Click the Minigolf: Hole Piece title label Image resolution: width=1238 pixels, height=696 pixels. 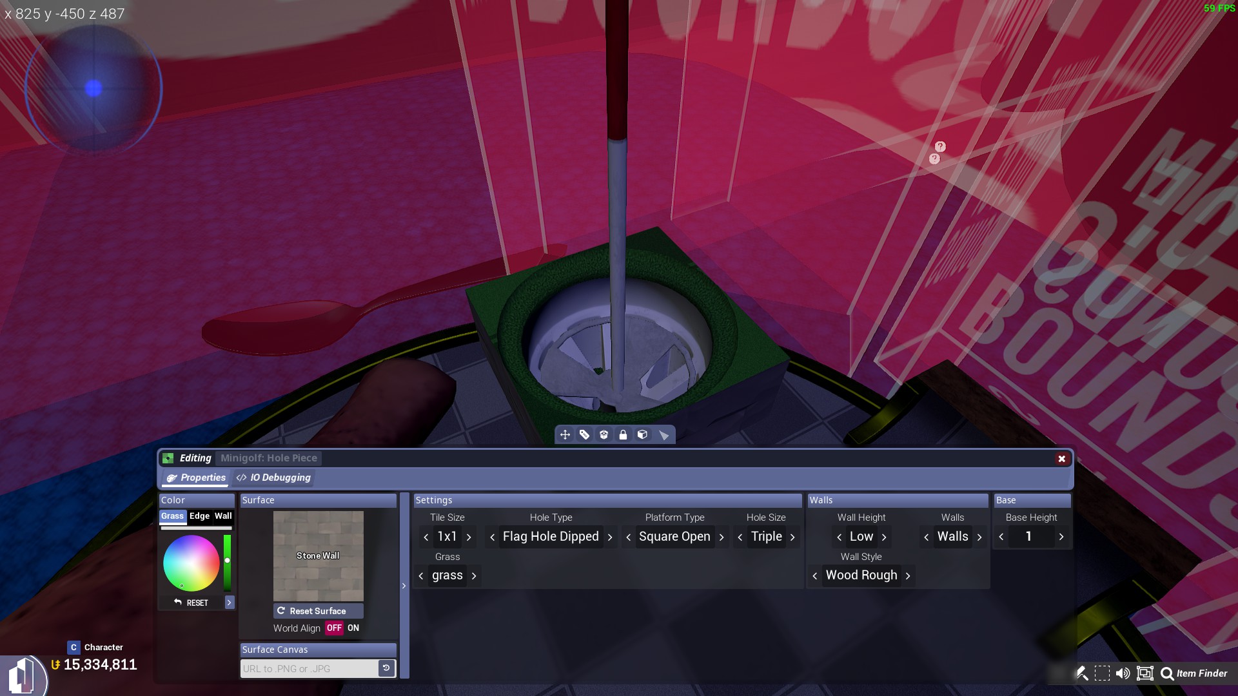(x=269, y=458)
